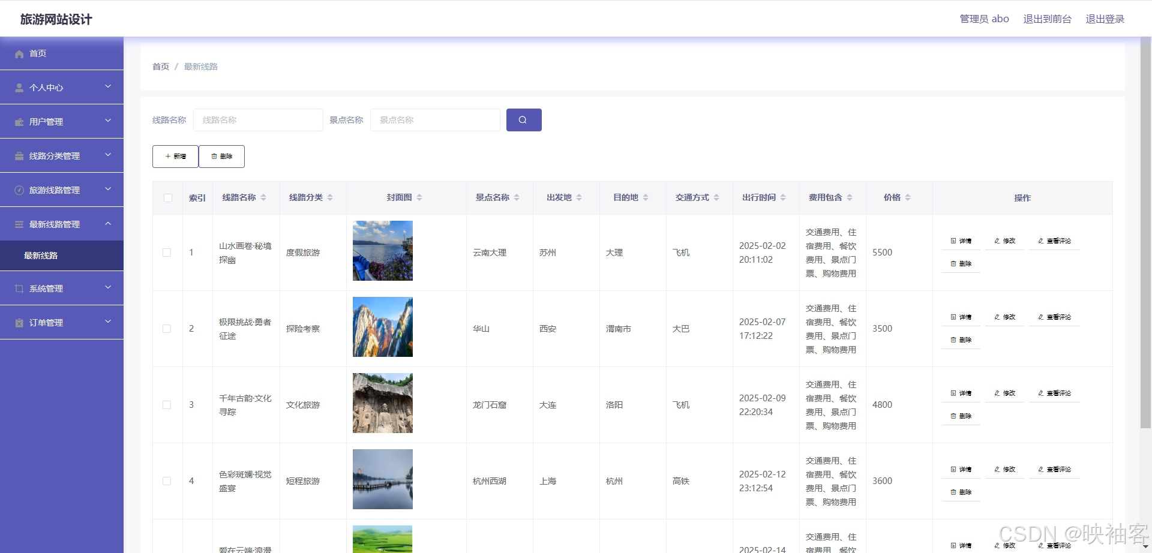Sort by 出发地 column arrows
This screenshot has height=553, width=1152.
579,197
